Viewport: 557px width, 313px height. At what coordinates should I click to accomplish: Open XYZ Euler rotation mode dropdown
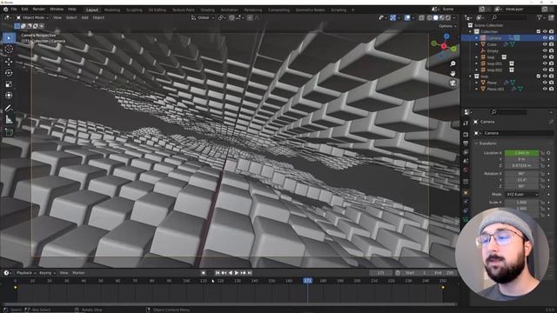pyautogui.click(x=521, y=195)
